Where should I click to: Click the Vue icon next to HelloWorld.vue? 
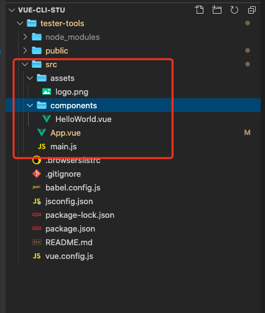click(47, 119)
